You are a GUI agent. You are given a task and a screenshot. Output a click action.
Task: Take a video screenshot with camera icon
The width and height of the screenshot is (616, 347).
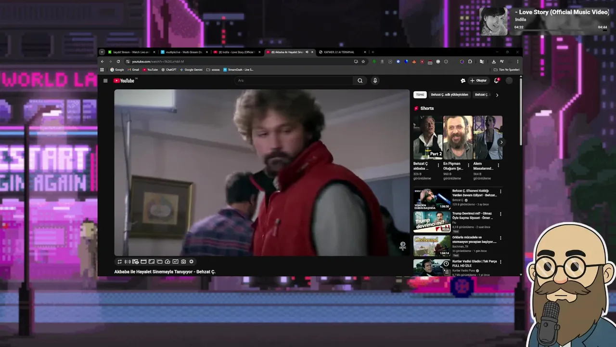183,262
